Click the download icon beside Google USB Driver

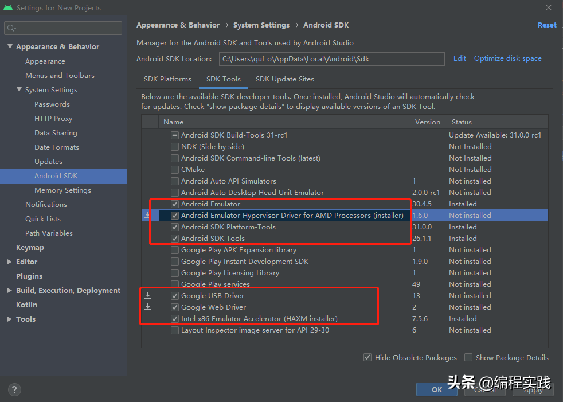click(148, 295)
